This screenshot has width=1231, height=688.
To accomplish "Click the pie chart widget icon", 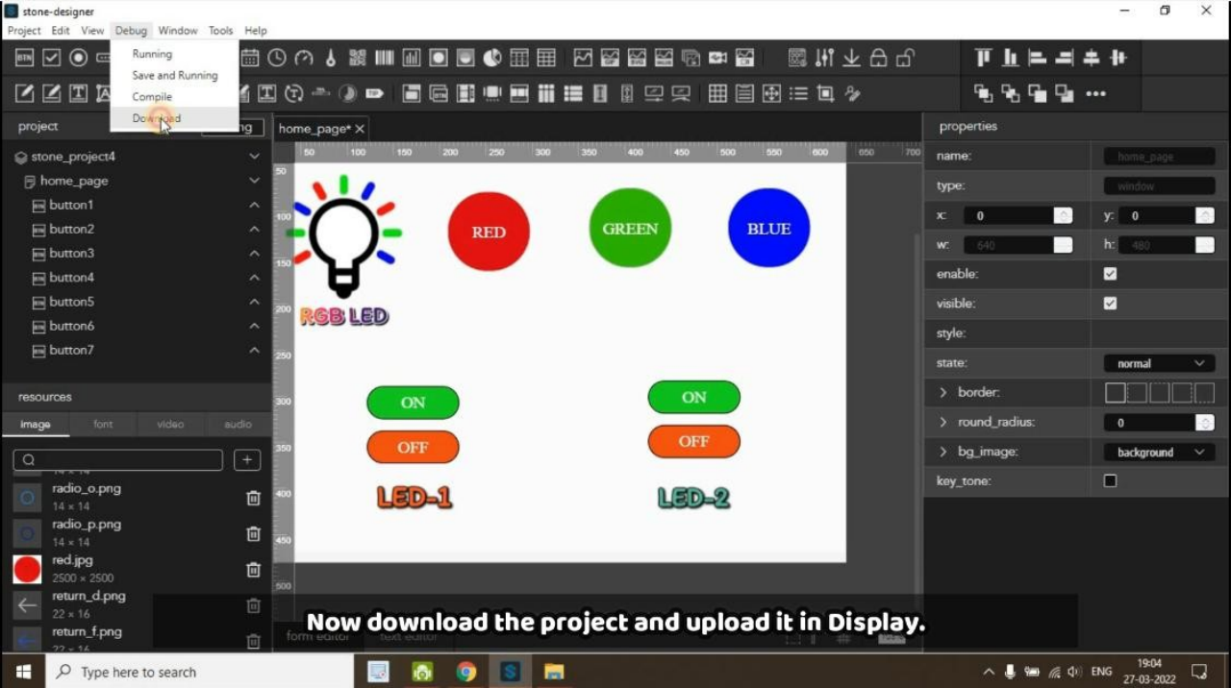I will click(x=492, y=58).
